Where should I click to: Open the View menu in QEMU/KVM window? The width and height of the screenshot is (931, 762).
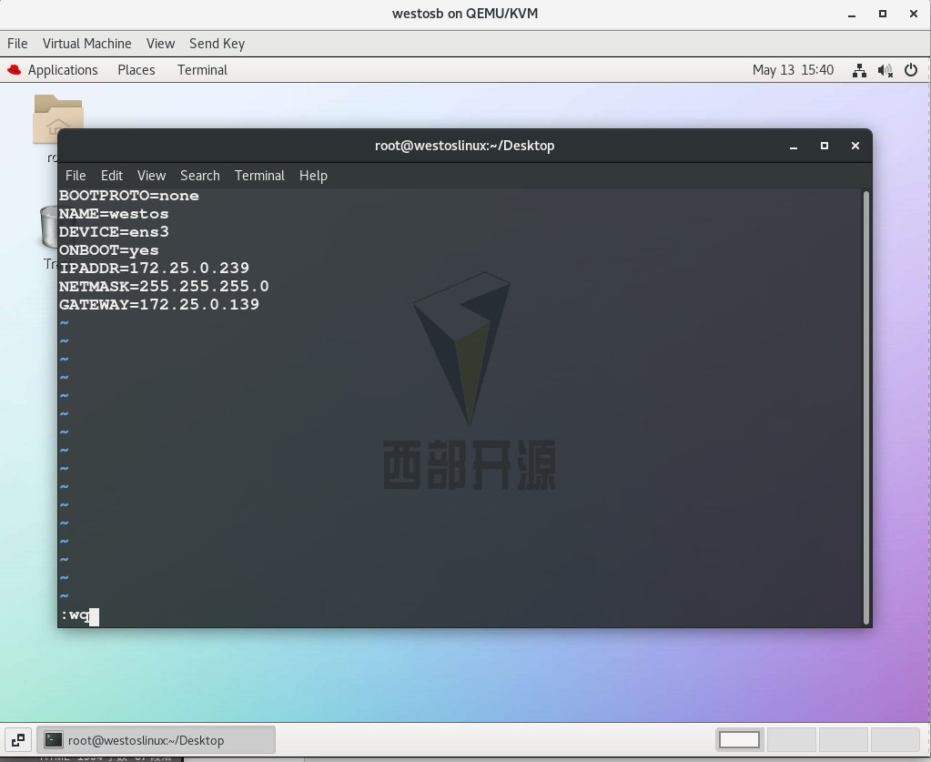pyautogui.click(x=160, y=44)
